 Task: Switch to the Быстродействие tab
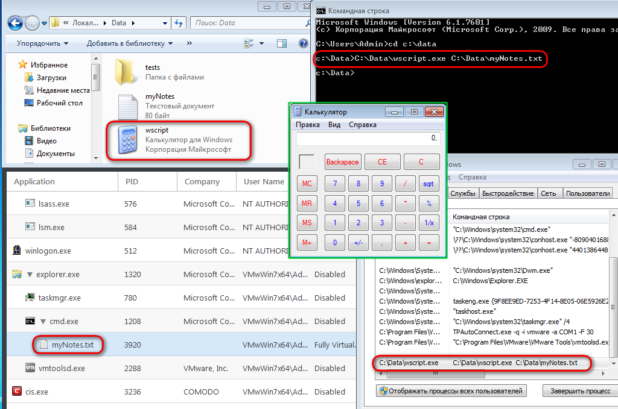pyautogui.click(x=508, y=193)
